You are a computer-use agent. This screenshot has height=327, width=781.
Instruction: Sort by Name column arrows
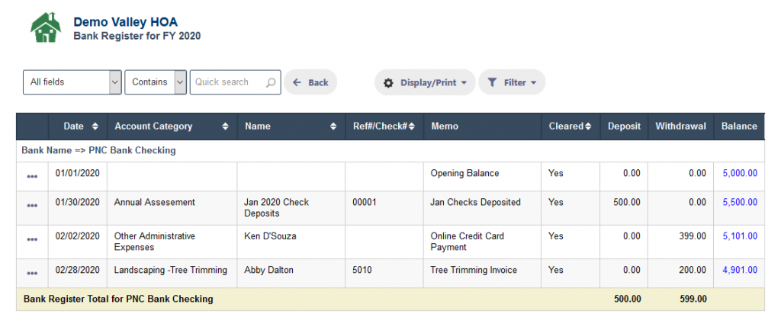tap(333, 127)
